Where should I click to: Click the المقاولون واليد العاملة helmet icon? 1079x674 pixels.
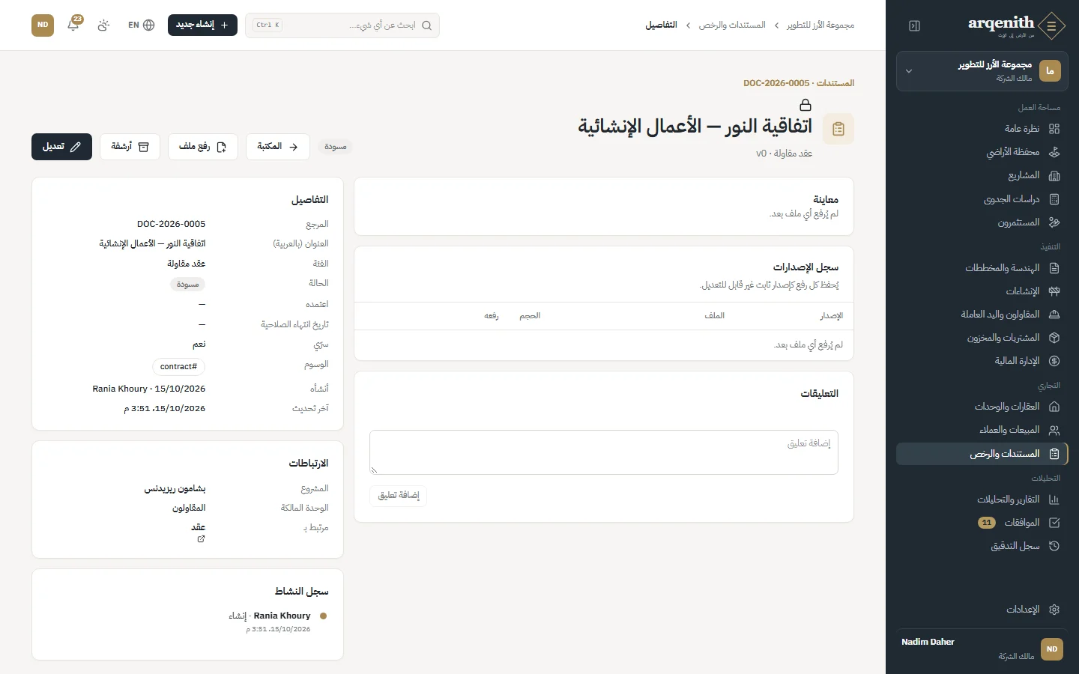[x=1054, y=315]
